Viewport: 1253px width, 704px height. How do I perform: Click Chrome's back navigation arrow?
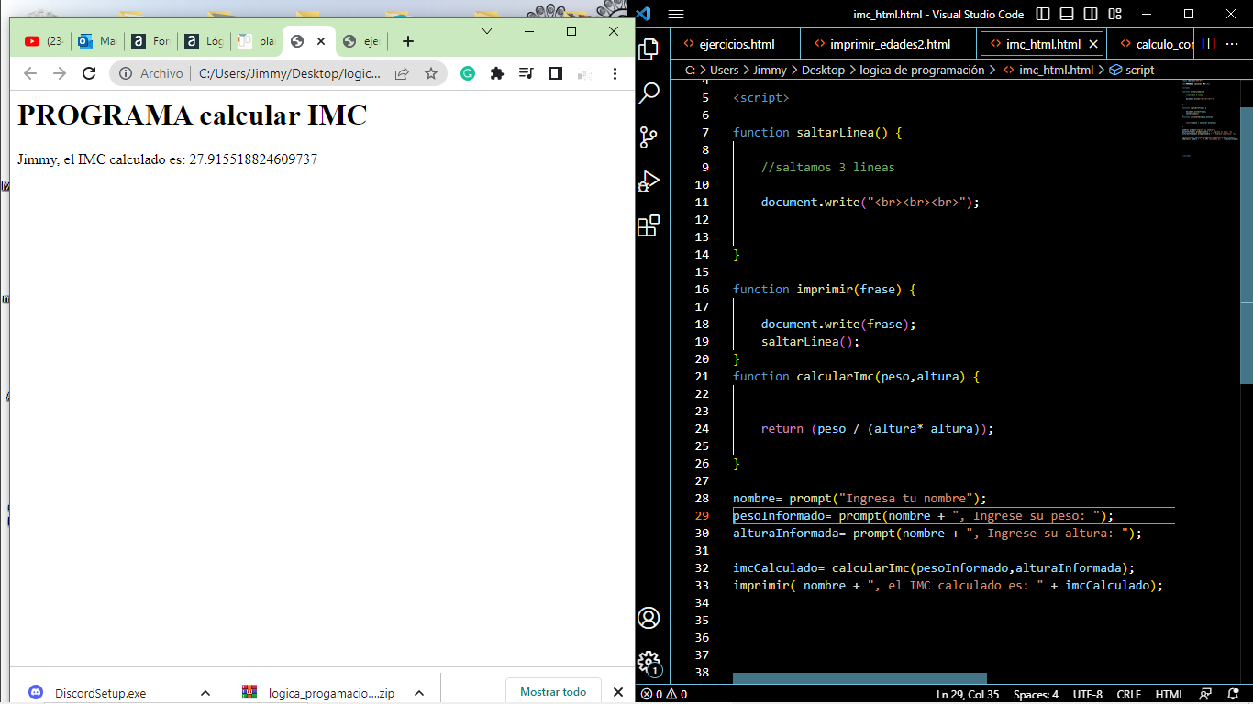[30, 73]
